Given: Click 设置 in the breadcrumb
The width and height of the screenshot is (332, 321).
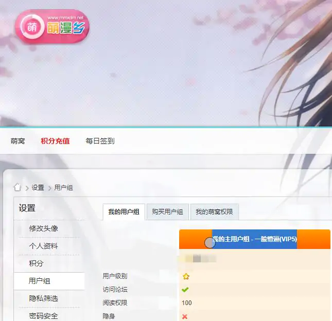Looking at the screenshot, I should (38, 187).
